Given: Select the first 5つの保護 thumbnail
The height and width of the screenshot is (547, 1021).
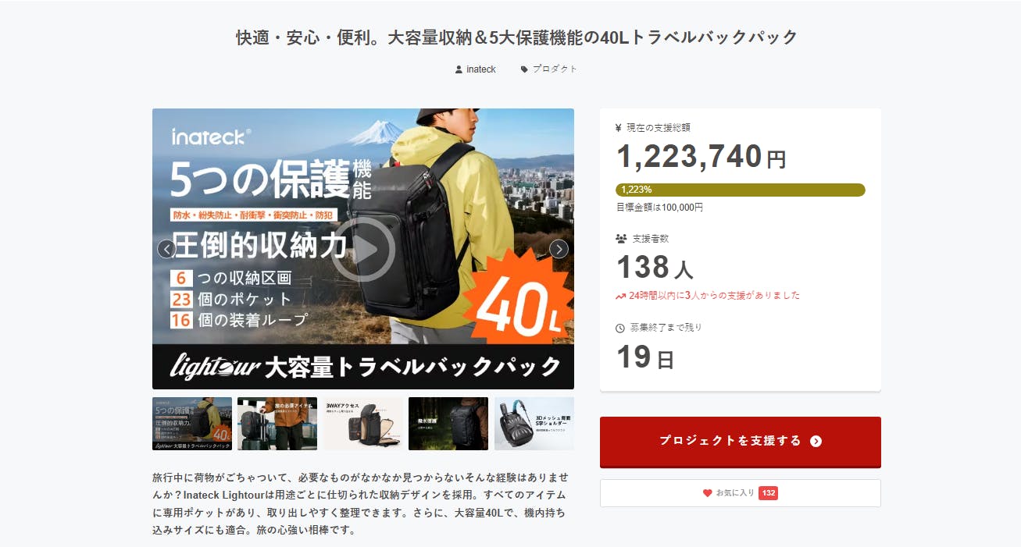Looking at the screenshot, I should pyautogui.click(x=192, y=424).
